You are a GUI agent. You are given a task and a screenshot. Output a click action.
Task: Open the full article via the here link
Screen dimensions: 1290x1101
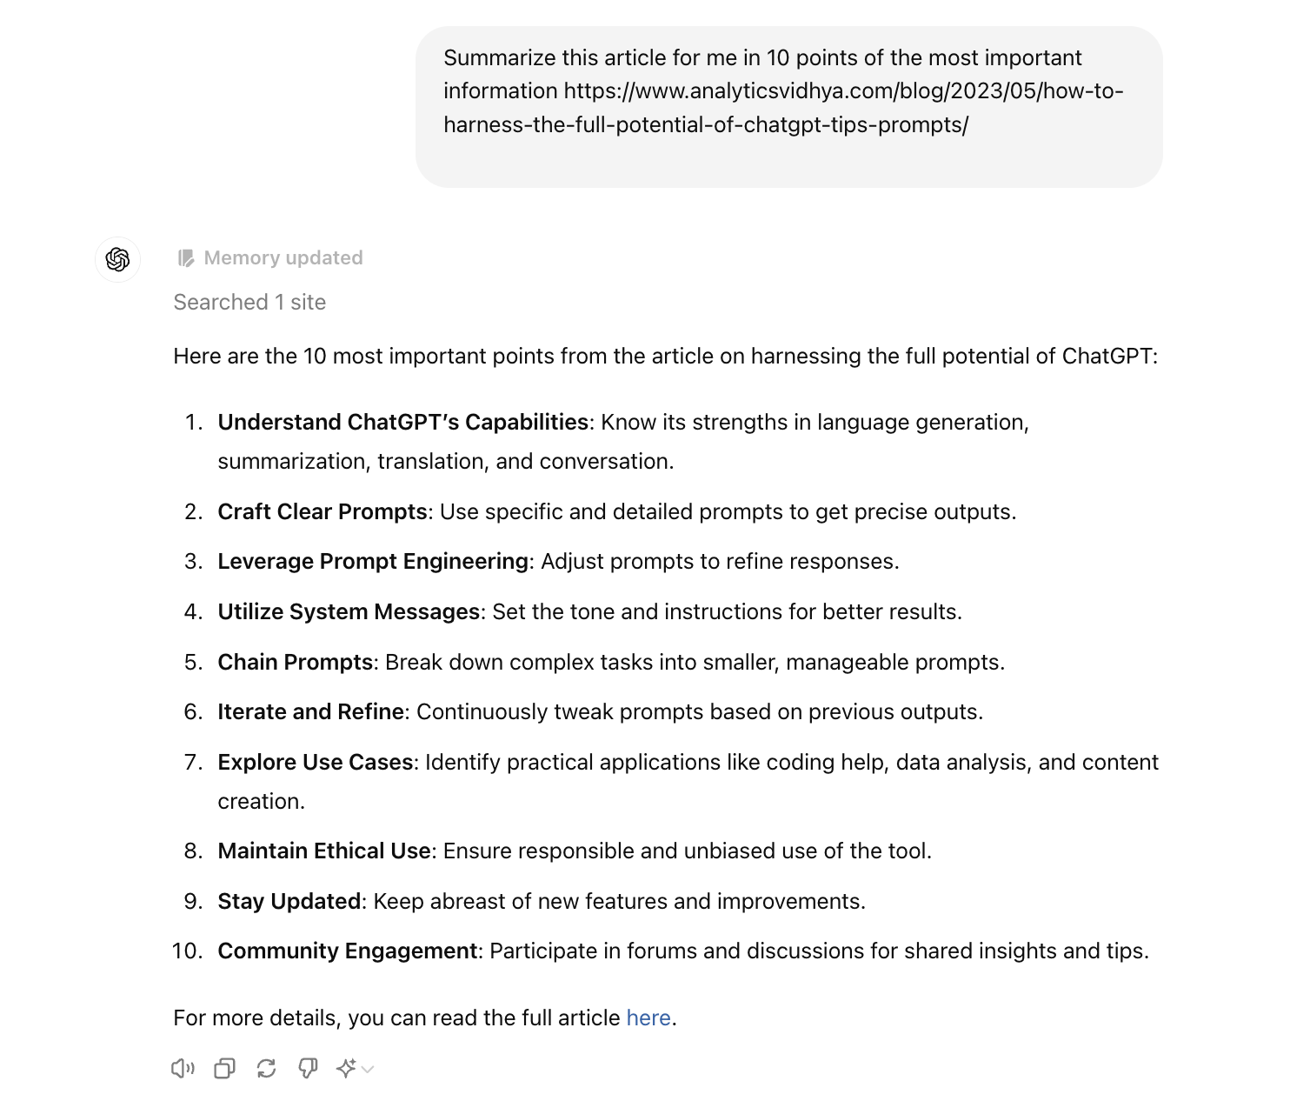648,1018
